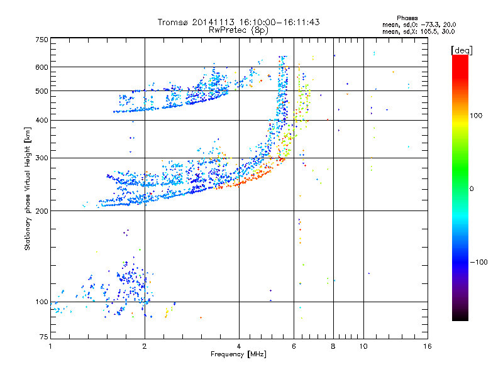Click the '600' y-axis tick label
Image resolution: width=503 pixels, height=377 pixels.
coord(41,67)
